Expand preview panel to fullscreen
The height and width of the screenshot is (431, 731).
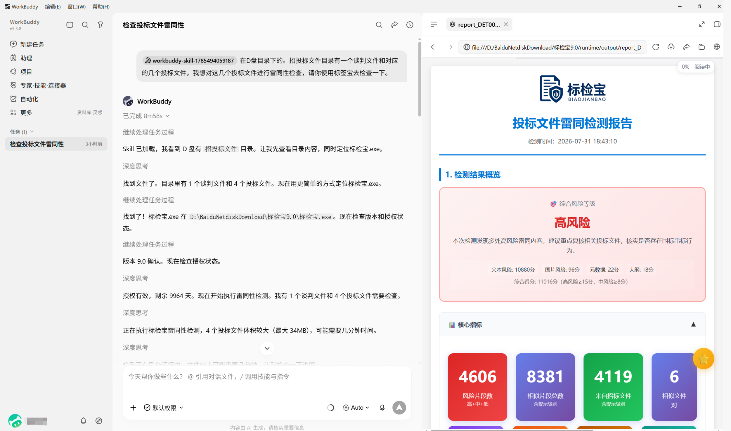point(701,24)
